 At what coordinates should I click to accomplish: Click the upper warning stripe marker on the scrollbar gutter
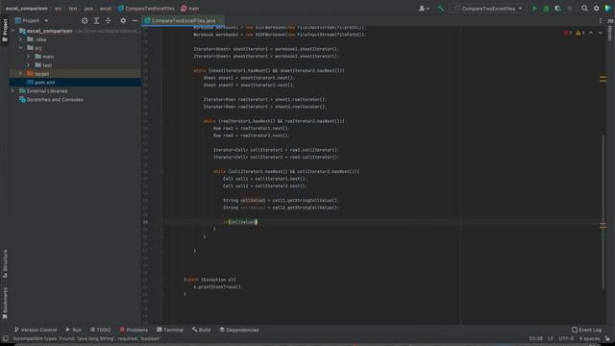pyautogui.click(x=603, y=79)
